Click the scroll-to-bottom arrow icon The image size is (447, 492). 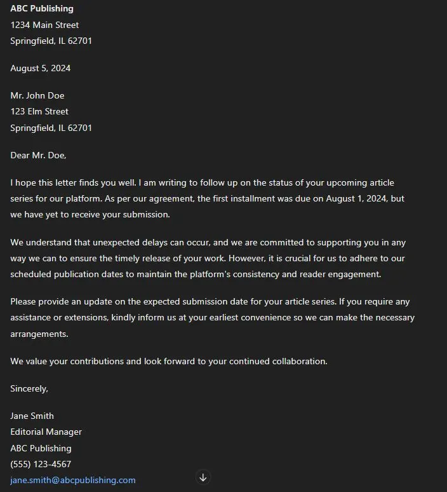point(203,477)
